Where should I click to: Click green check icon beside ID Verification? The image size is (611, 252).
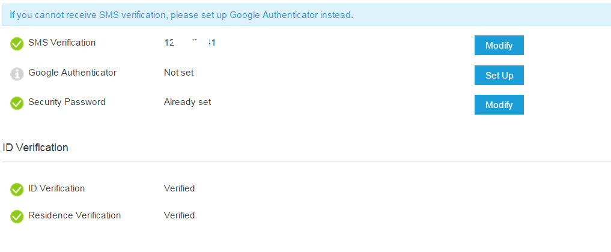17,190
